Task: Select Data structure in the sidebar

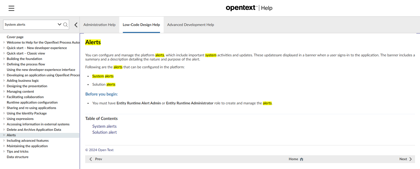Action: coord(18,157)
